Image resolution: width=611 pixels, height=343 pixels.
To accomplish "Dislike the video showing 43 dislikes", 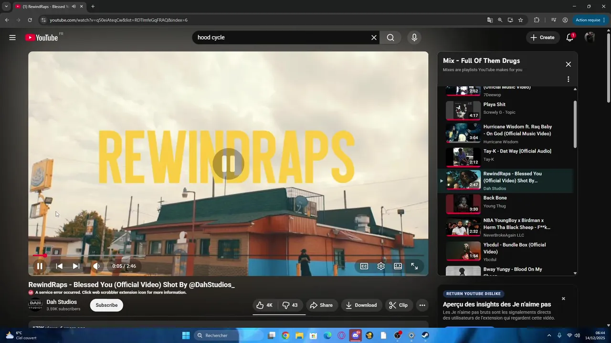I will point(290,305).
